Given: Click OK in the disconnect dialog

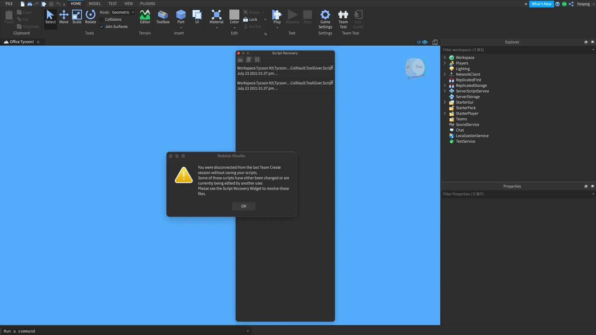Looking at the screenshot, I should (x=244, y=206).
